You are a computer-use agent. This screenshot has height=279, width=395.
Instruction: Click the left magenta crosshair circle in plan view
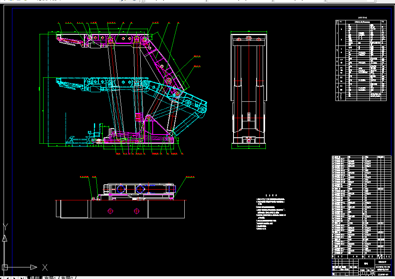pyautogui.click(x=110, y=211)
